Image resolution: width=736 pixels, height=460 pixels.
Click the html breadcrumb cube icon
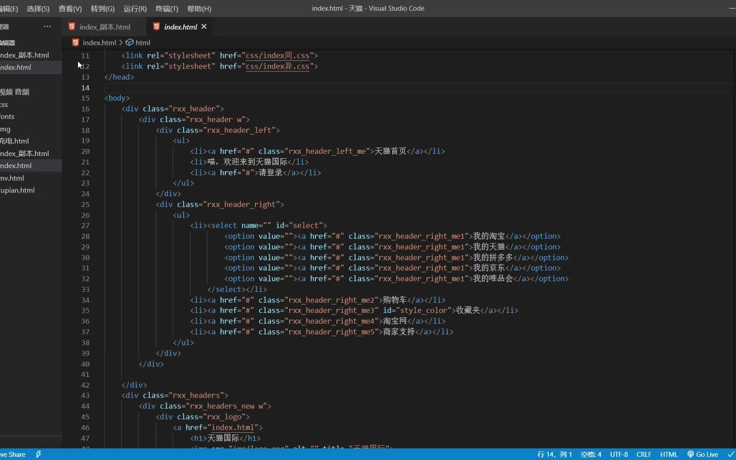coord(130,42)
